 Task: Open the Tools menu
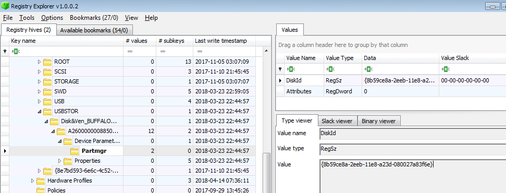[x=27, y=18]
